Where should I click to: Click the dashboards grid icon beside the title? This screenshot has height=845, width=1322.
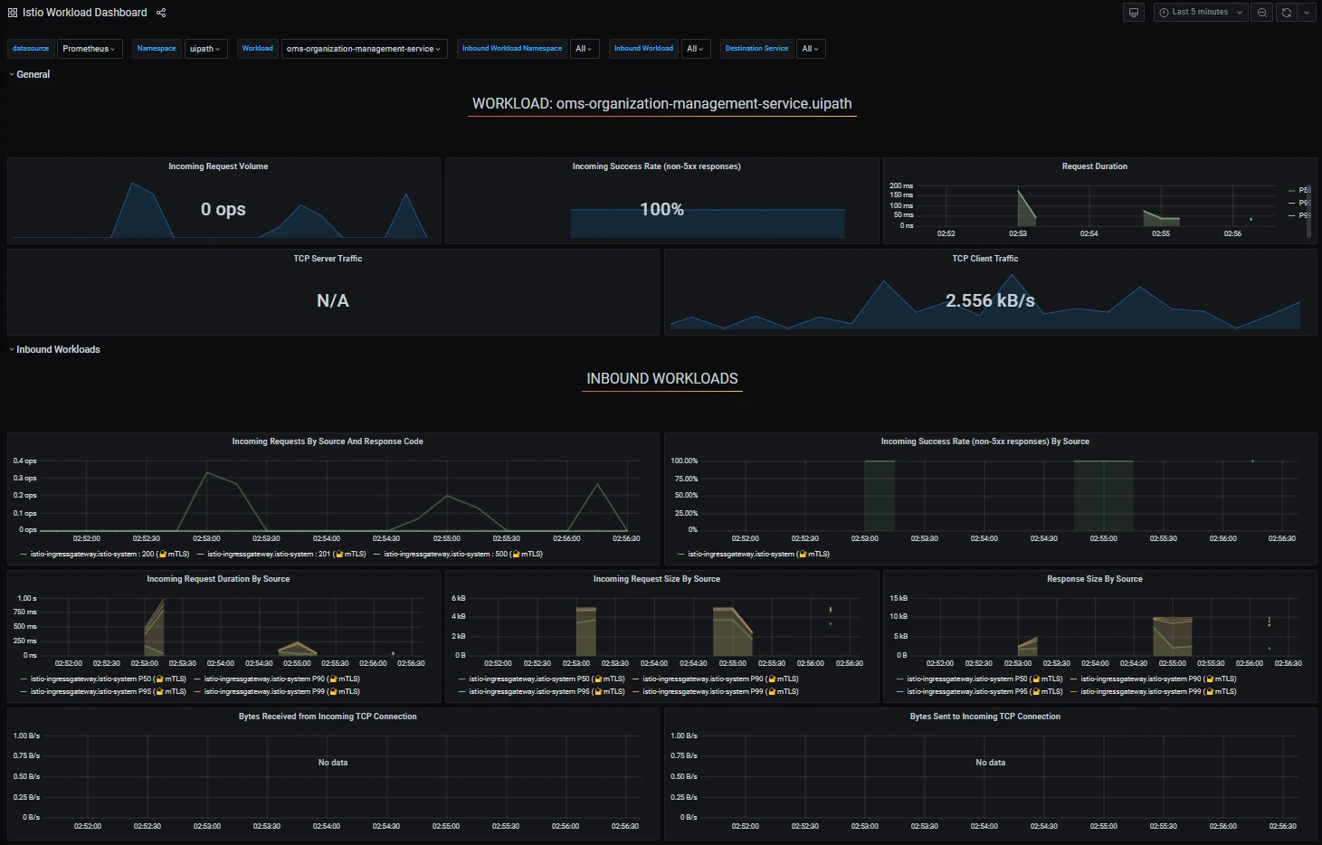point(13,13)
